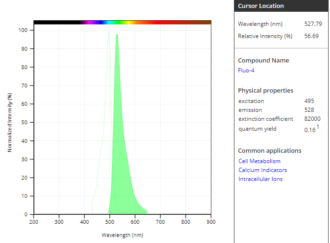Select the cursor wavelength value 527.79
Image resolution: width=330 pixels, height=243 pixels.
pyautogui.click(x=313, y=24)
